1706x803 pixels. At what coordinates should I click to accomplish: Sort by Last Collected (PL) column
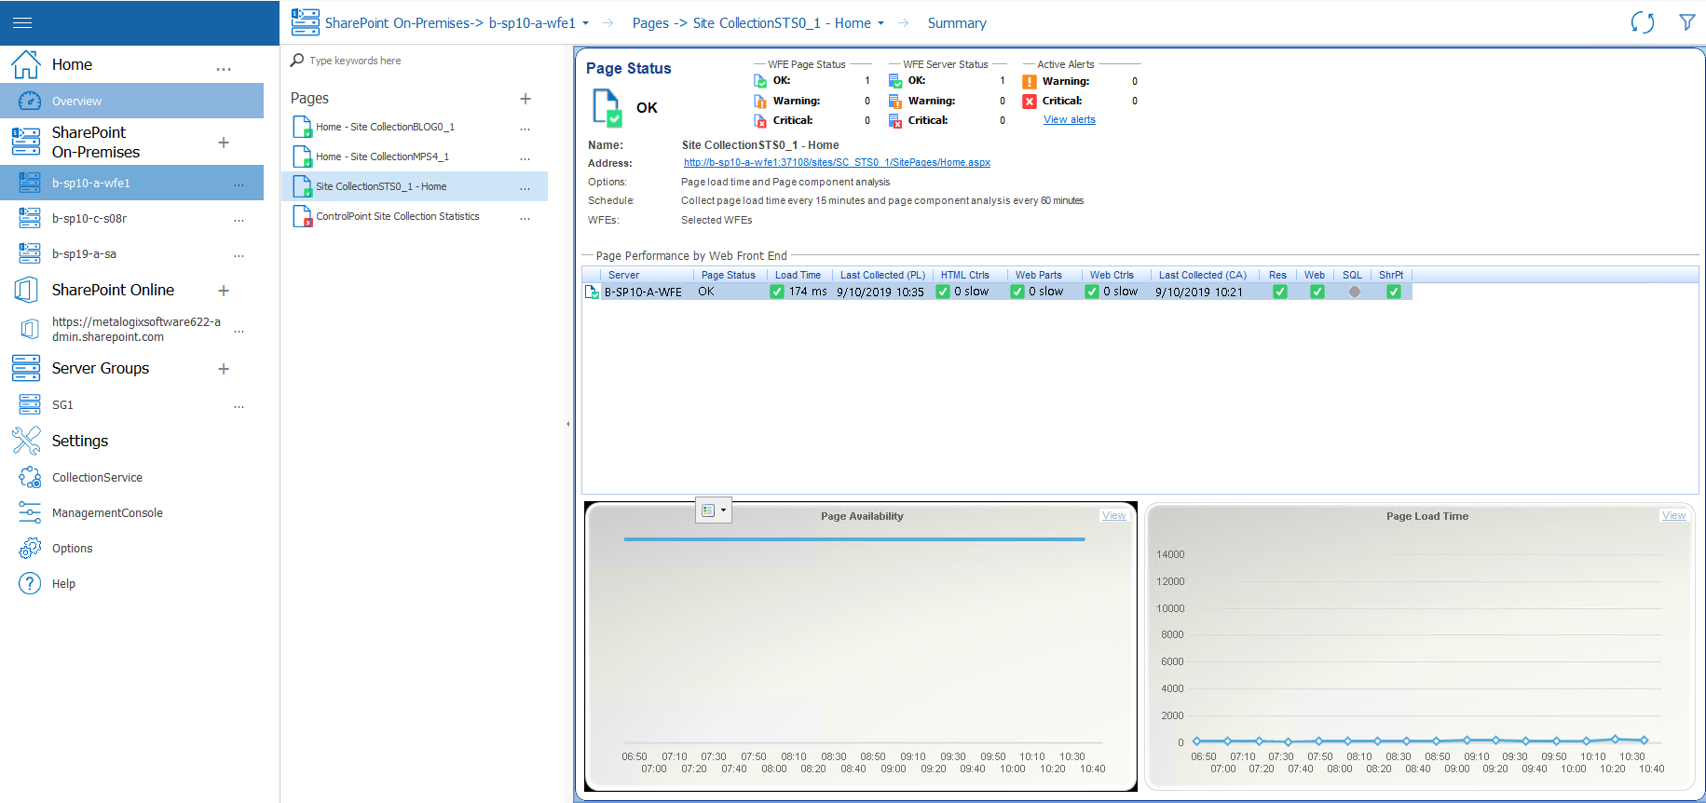click(882, 275)
